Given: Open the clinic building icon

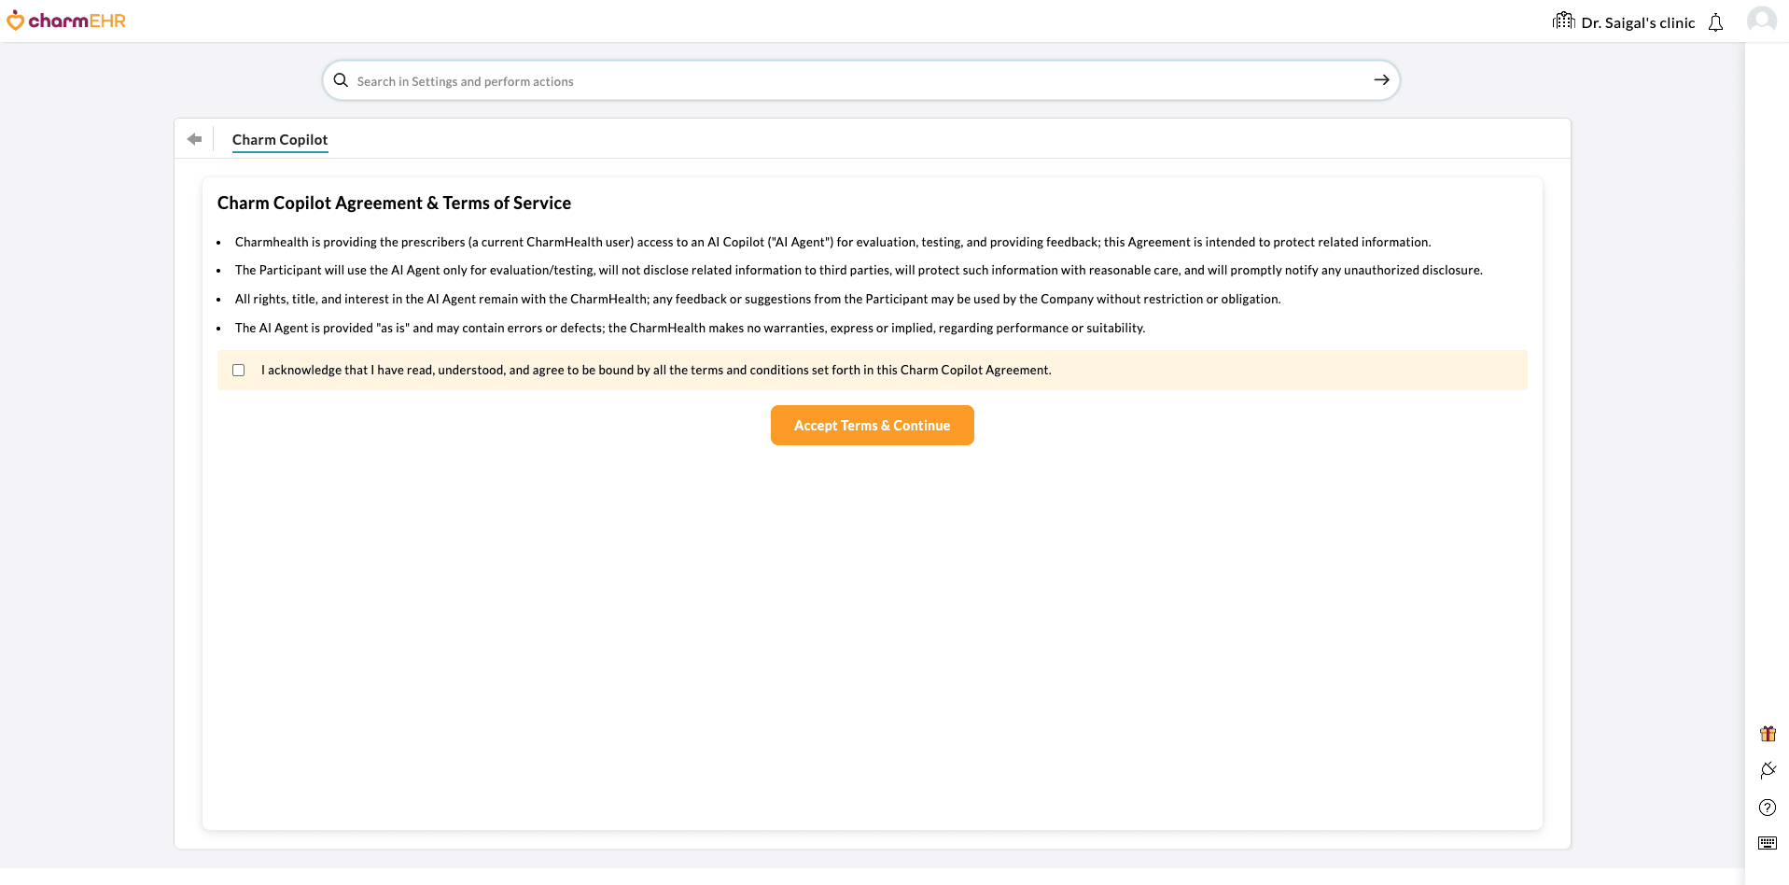Looking at the screenshot, I should (x=1564, y=21).
